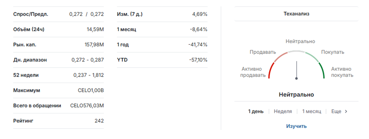Switch to the Неделя timeframe tab
Image resolution: width=369 pixels, height=139 pixels.
coord(283,111)
